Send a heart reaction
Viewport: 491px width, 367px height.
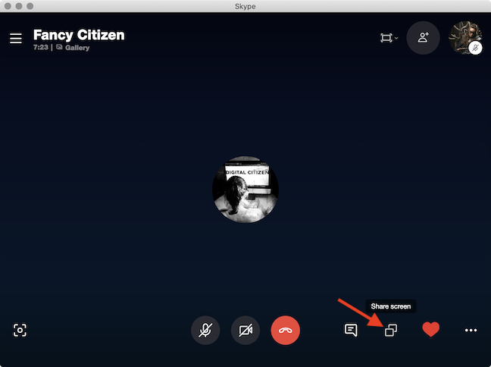click(x=431, y=329)
